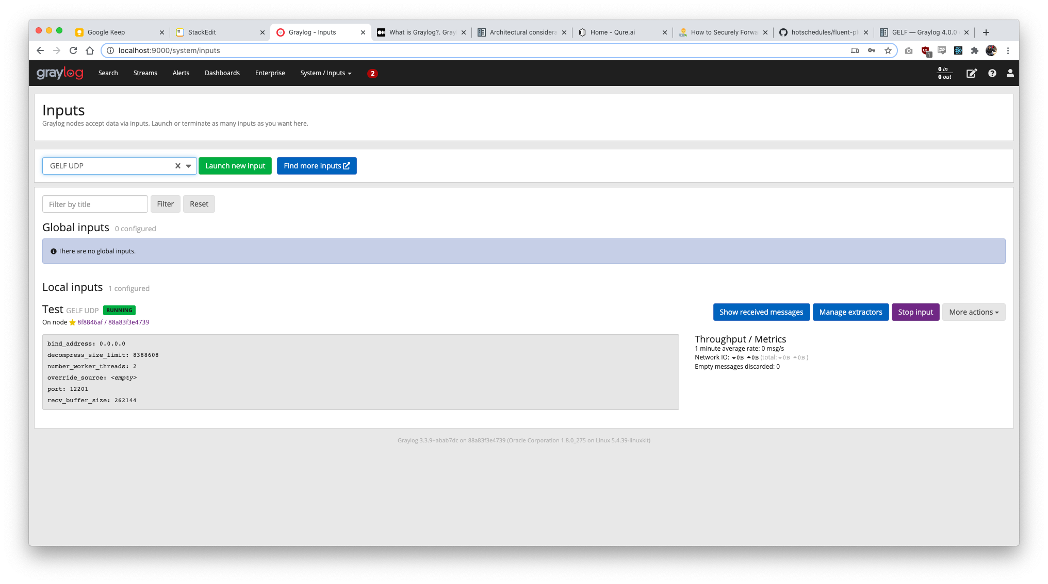1048x584 pixels.
Task: Click the Find more inputs button
Action: click(x=317, y=165)
